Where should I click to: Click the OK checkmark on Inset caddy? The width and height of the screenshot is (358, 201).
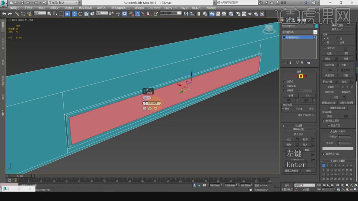145,108
